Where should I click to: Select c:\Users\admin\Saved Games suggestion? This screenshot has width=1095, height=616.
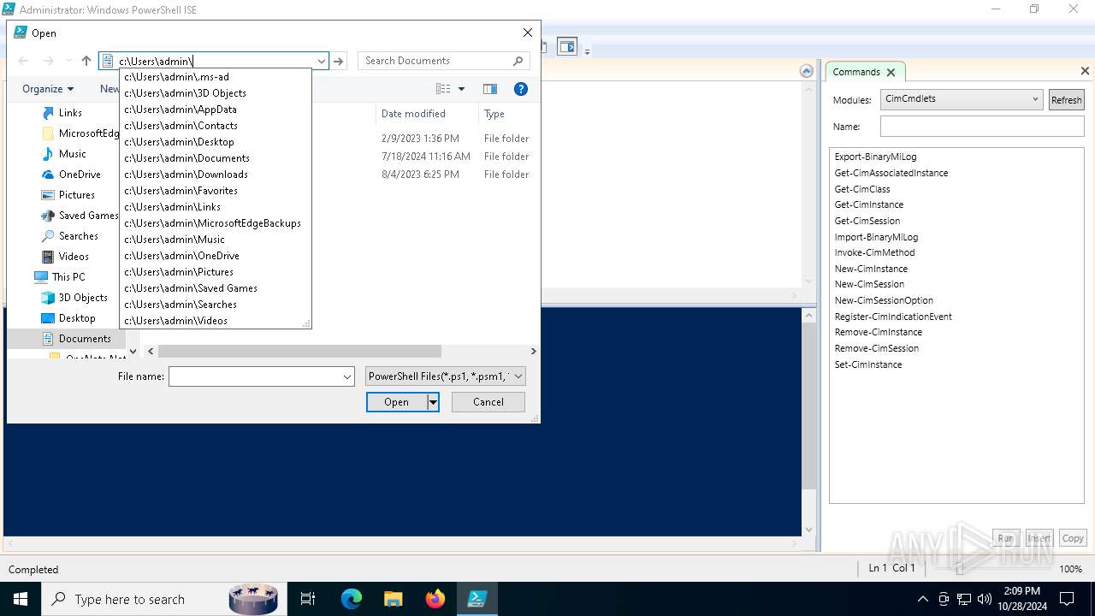[x=216, y=288]
